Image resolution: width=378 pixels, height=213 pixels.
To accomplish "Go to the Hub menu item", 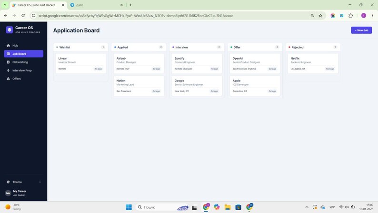I will point(24,46).
